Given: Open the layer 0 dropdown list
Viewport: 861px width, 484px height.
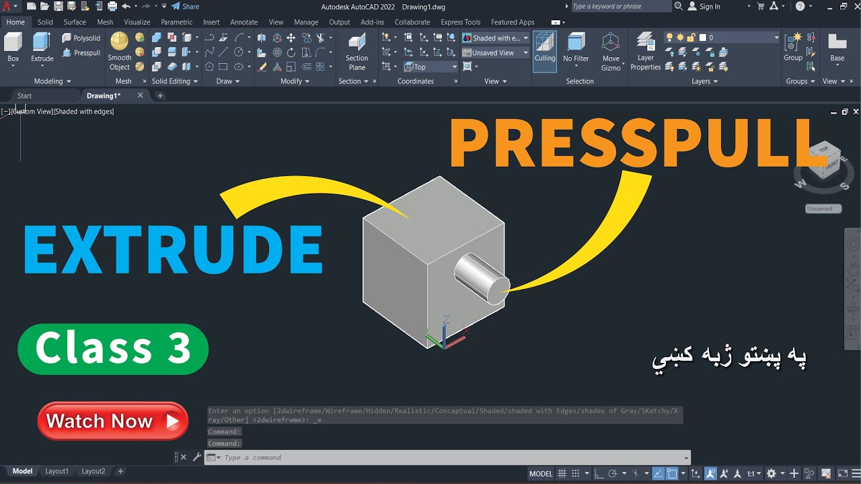Looking at the screenshot, I should pos(722,38).
